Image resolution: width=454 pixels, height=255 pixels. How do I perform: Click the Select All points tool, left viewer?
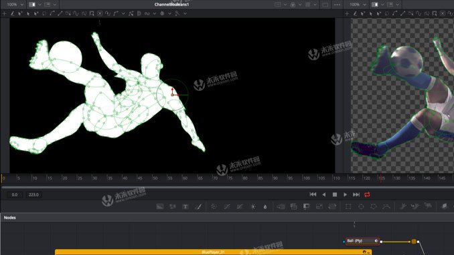pos(68,13)
